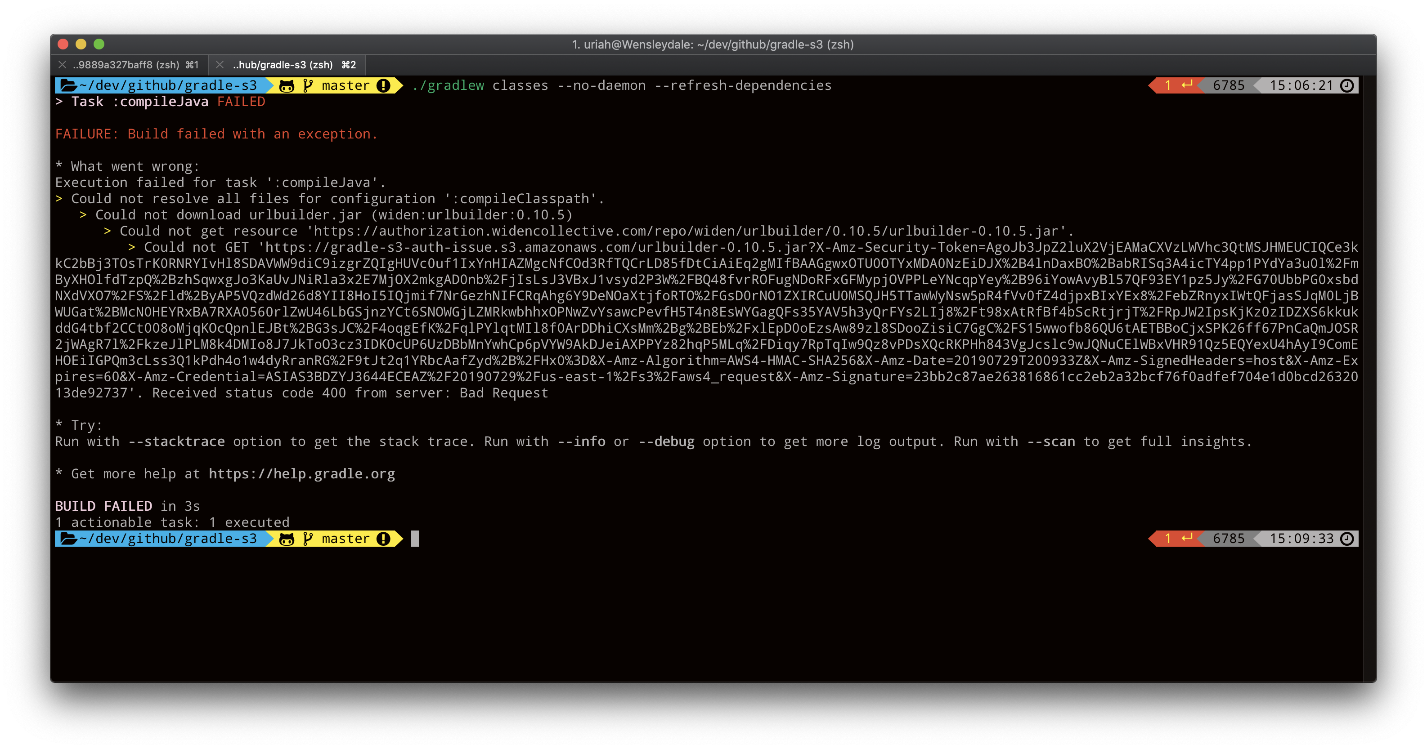Click the yellow minimize window button
Image resolution: width=1427 pixels, height=749 pixels.
(81, 45)
